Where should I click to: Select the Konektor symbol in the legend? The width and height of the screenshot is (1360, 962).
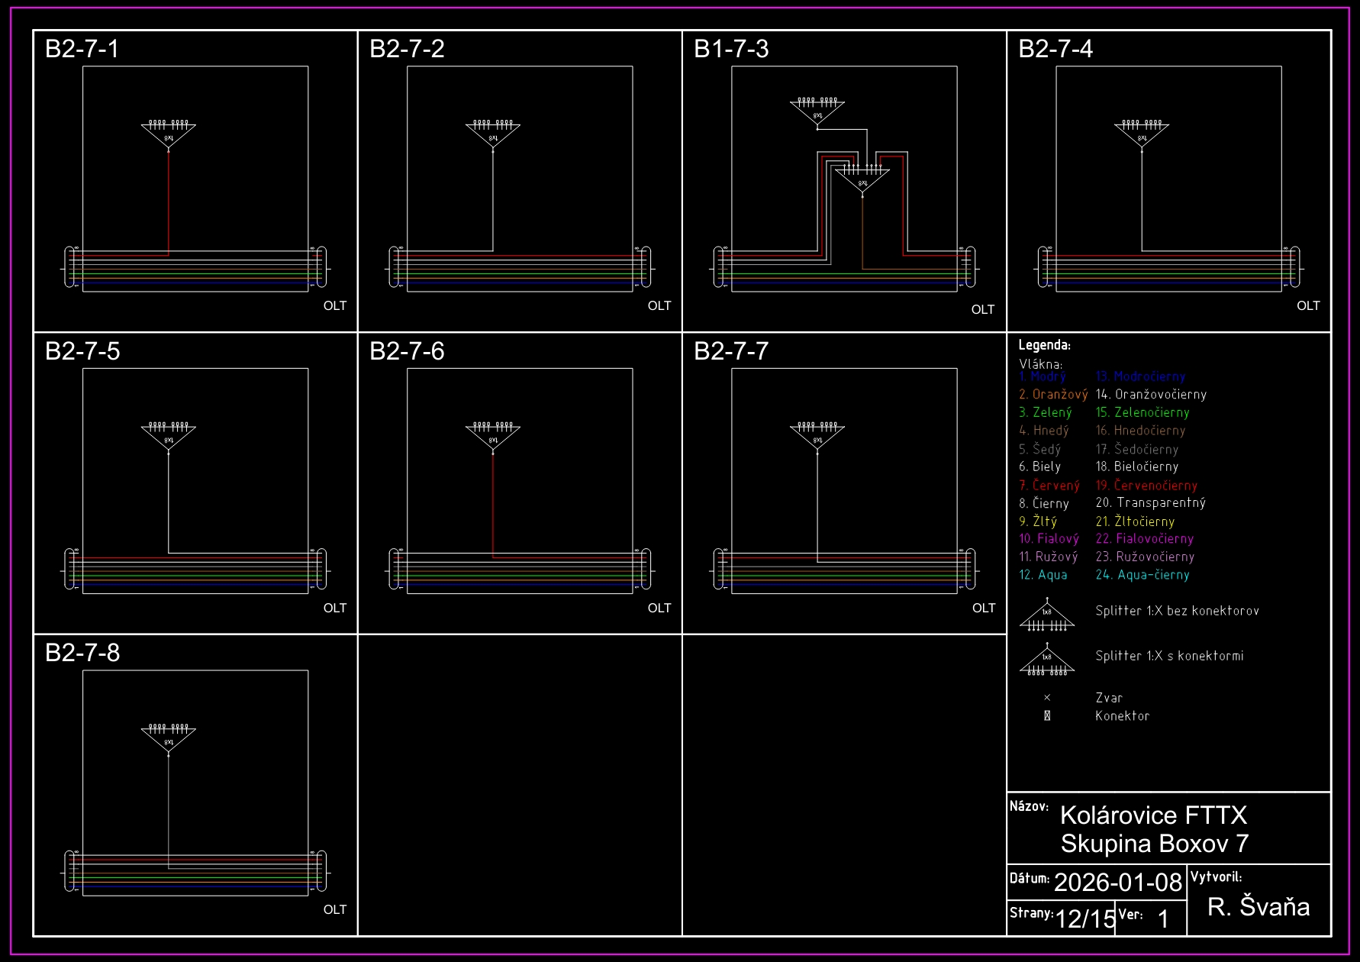pos(1047,716)
